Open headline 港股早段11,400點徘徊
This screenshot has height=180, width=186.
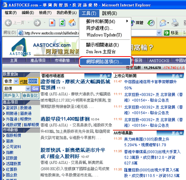pyautogui.click(x=65, y=119)
